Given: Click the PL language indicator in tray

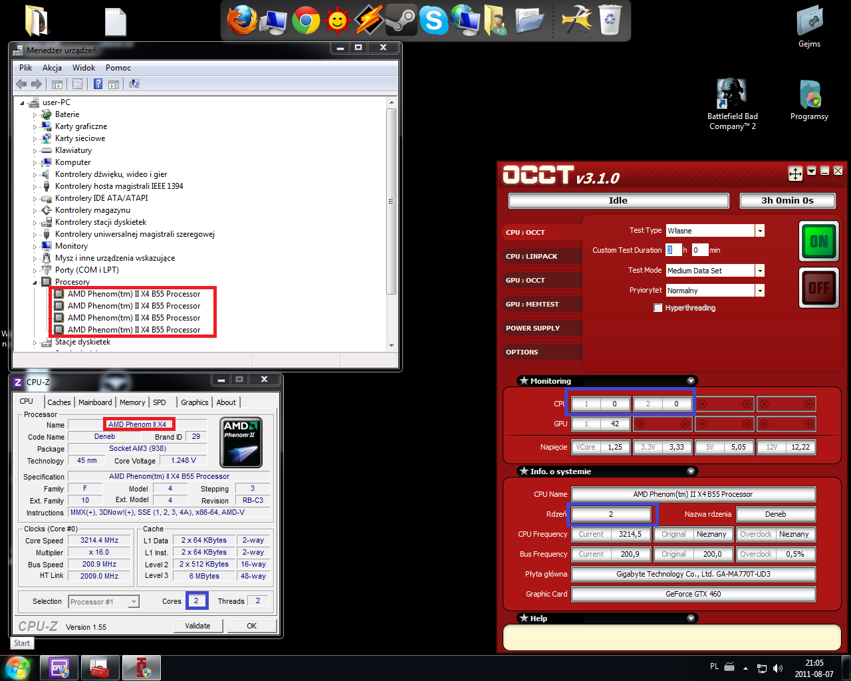Looking at the screenshot, I should click(x=714, y=666).
